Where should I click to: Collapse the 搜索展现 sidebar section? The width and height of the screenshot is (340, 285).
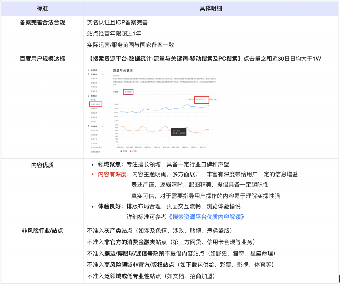(x=103, y=126)
